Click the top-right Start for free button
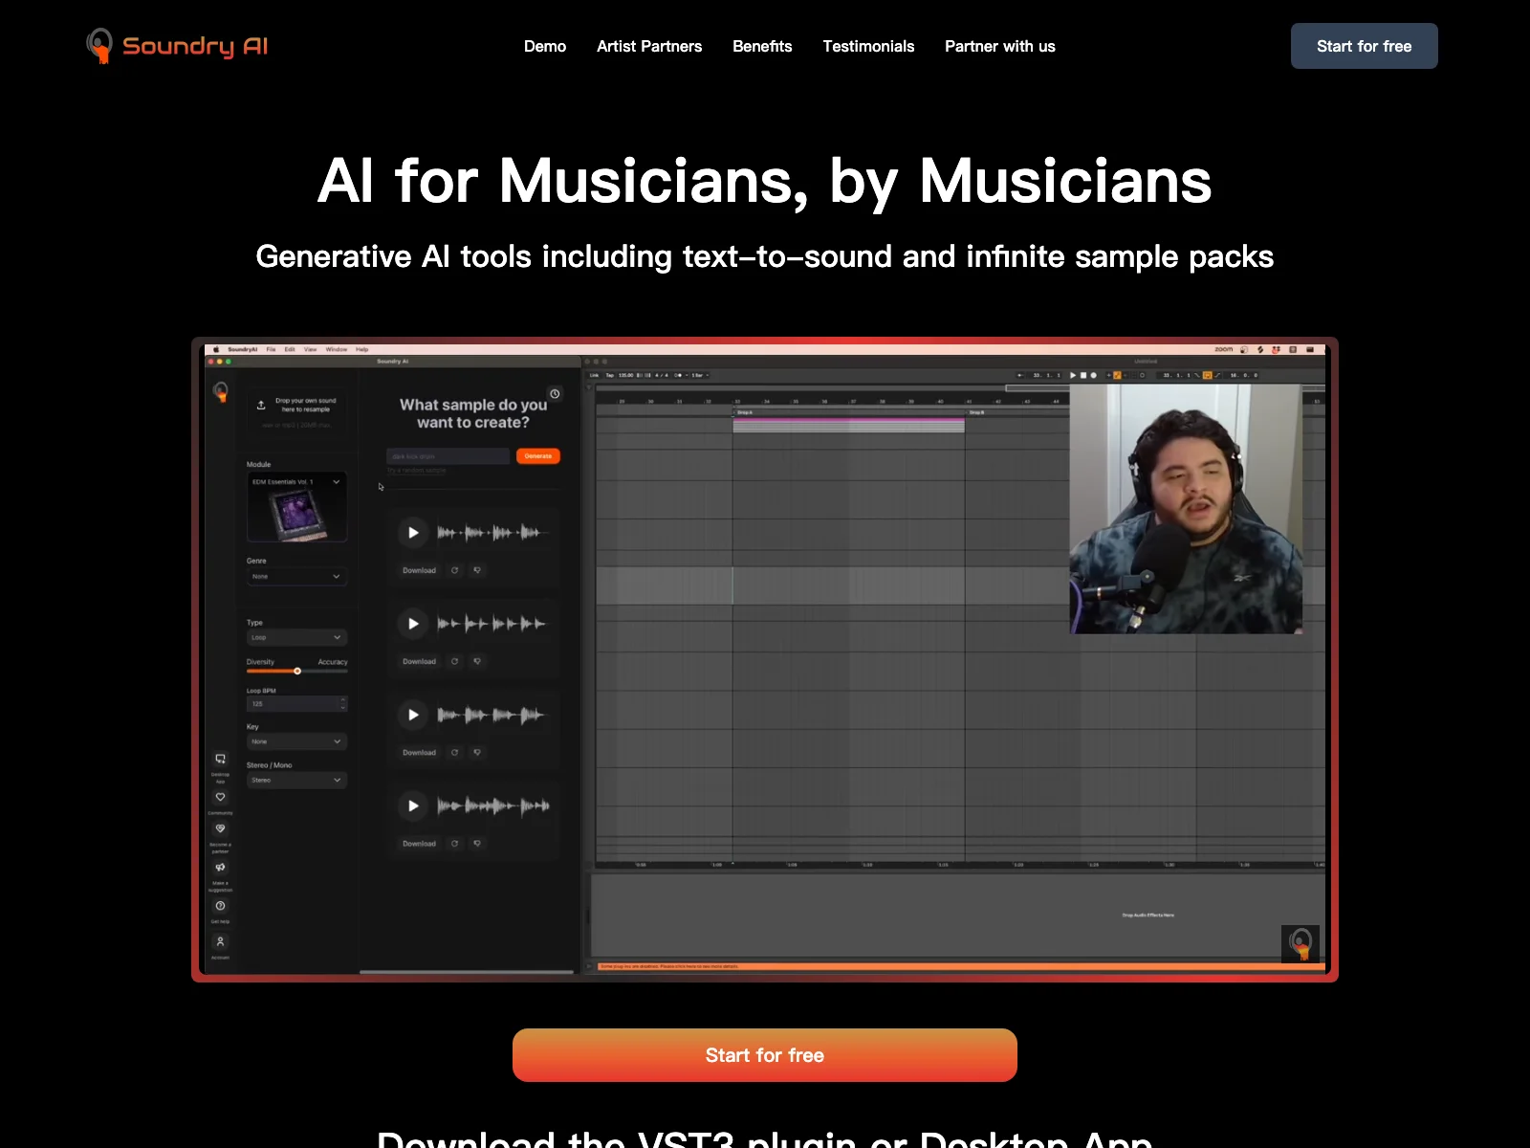 pos(1365,46)
